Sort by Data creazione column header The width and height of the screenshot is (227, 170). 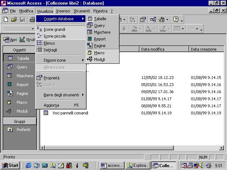click(x=206, y=49)
